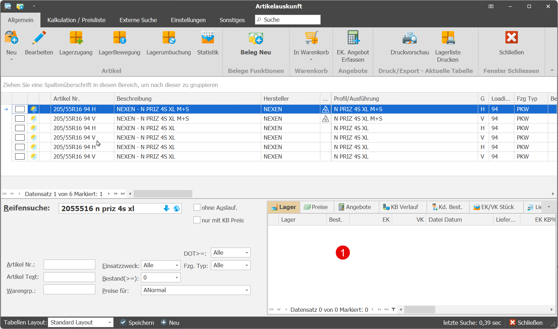Click Speichern in the bottom status bar
This screenshot has width=558, height=329.
click(137, 323)
